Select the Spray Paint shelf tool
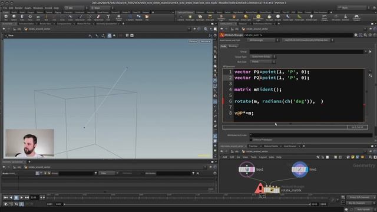The width and height of the screenshot is (377, 212). (98, 17)
